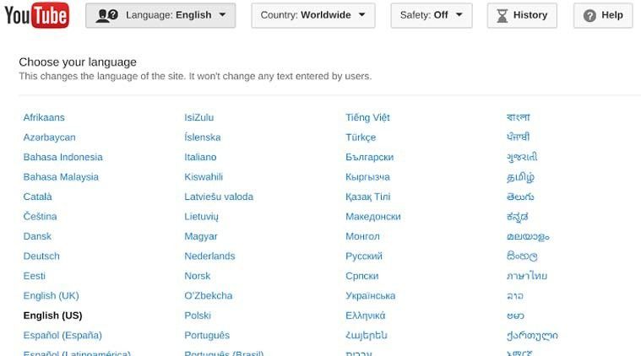The height and width of the screenshot is (356, 641).
Task: Select Nederlands from the language list
Action: (209, 256)
